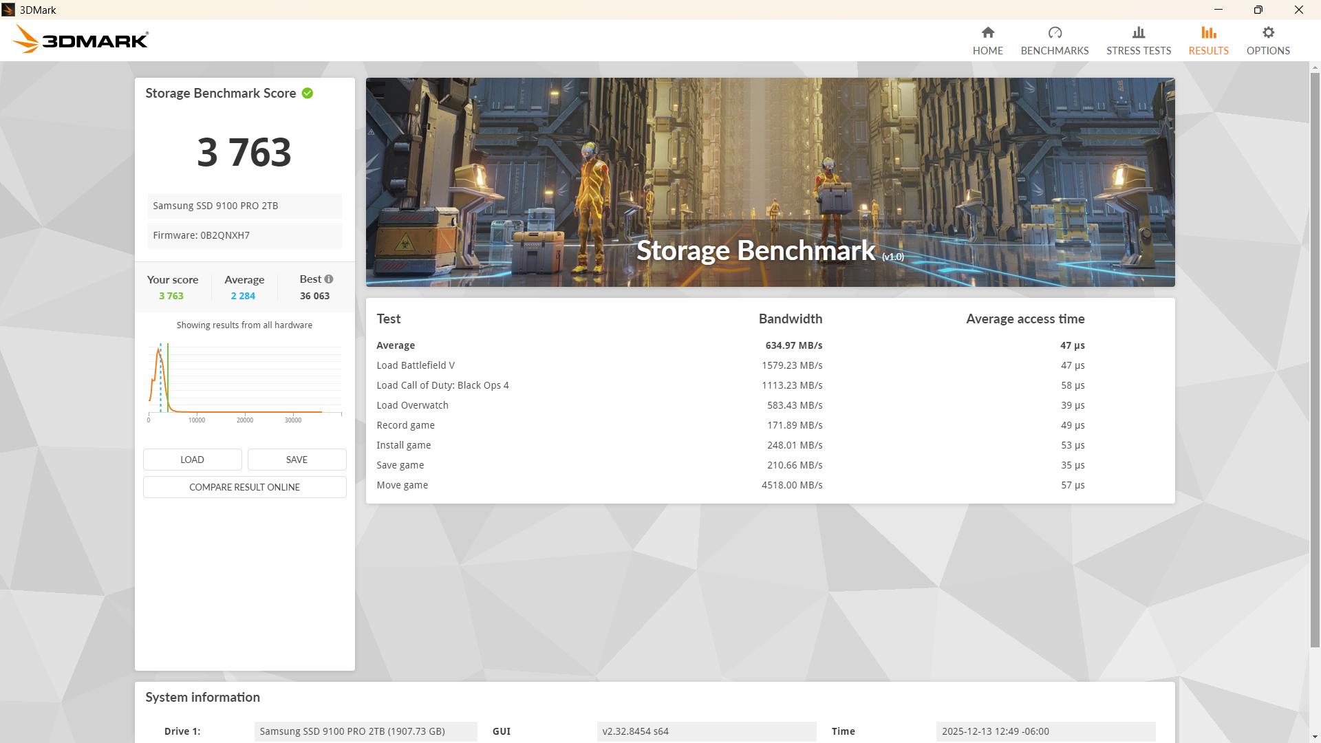Click the 1579.23 MB/s bandwidth value
This screenshot has width=1321, height=743.
click(x=792, y=365)
